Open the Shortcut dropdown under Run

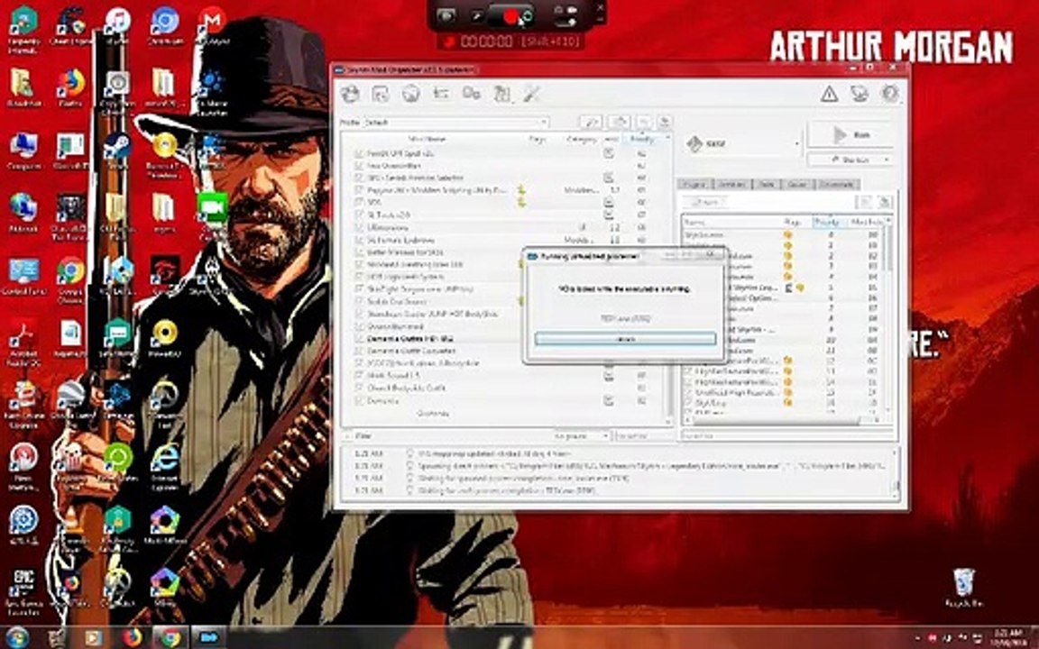pos(851,160)
